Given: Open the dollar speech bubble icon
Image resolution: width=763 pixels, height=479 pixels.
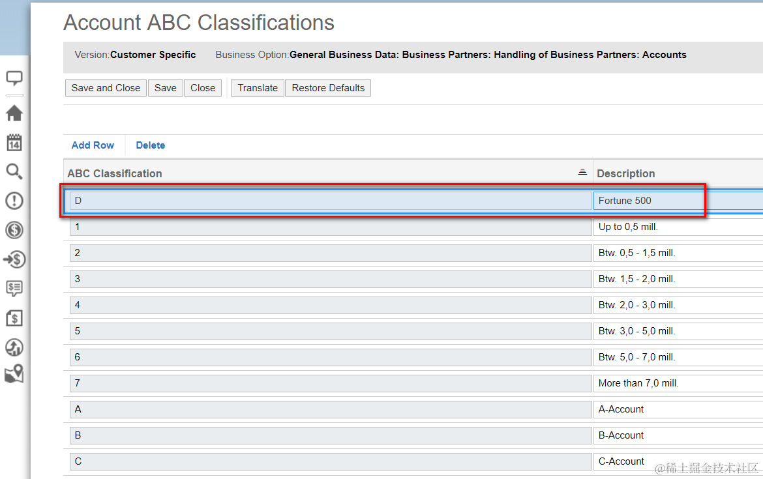Looking at the screenshot, I should [14, 288].
